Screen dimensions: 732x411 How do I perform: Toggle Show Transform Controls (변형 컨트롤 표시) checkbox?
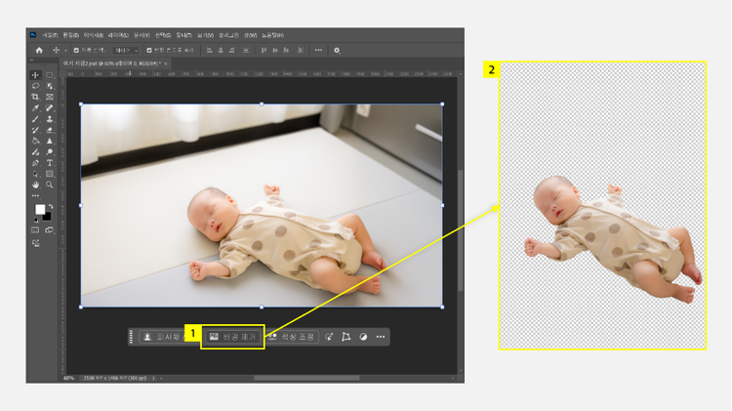pyautogui.click(x=149, y=51)
